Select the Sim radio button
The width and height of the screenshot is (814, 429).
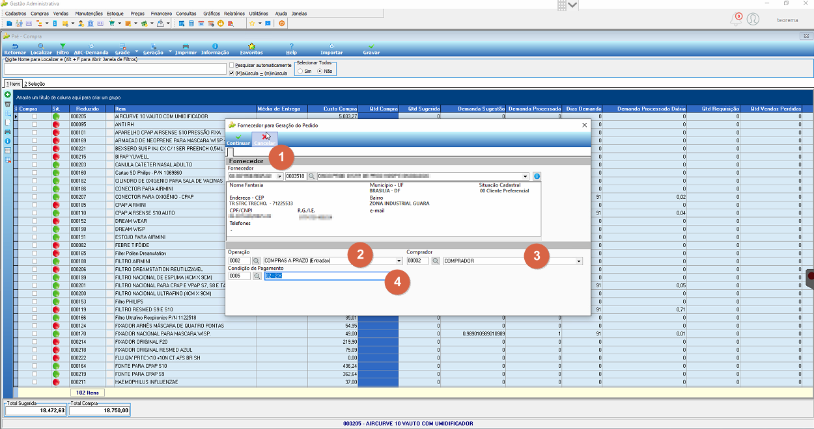click(x=300, y=71)
